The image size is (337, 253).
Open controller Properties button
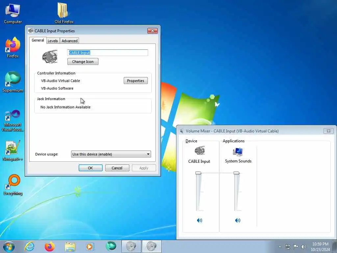[136, 81]
